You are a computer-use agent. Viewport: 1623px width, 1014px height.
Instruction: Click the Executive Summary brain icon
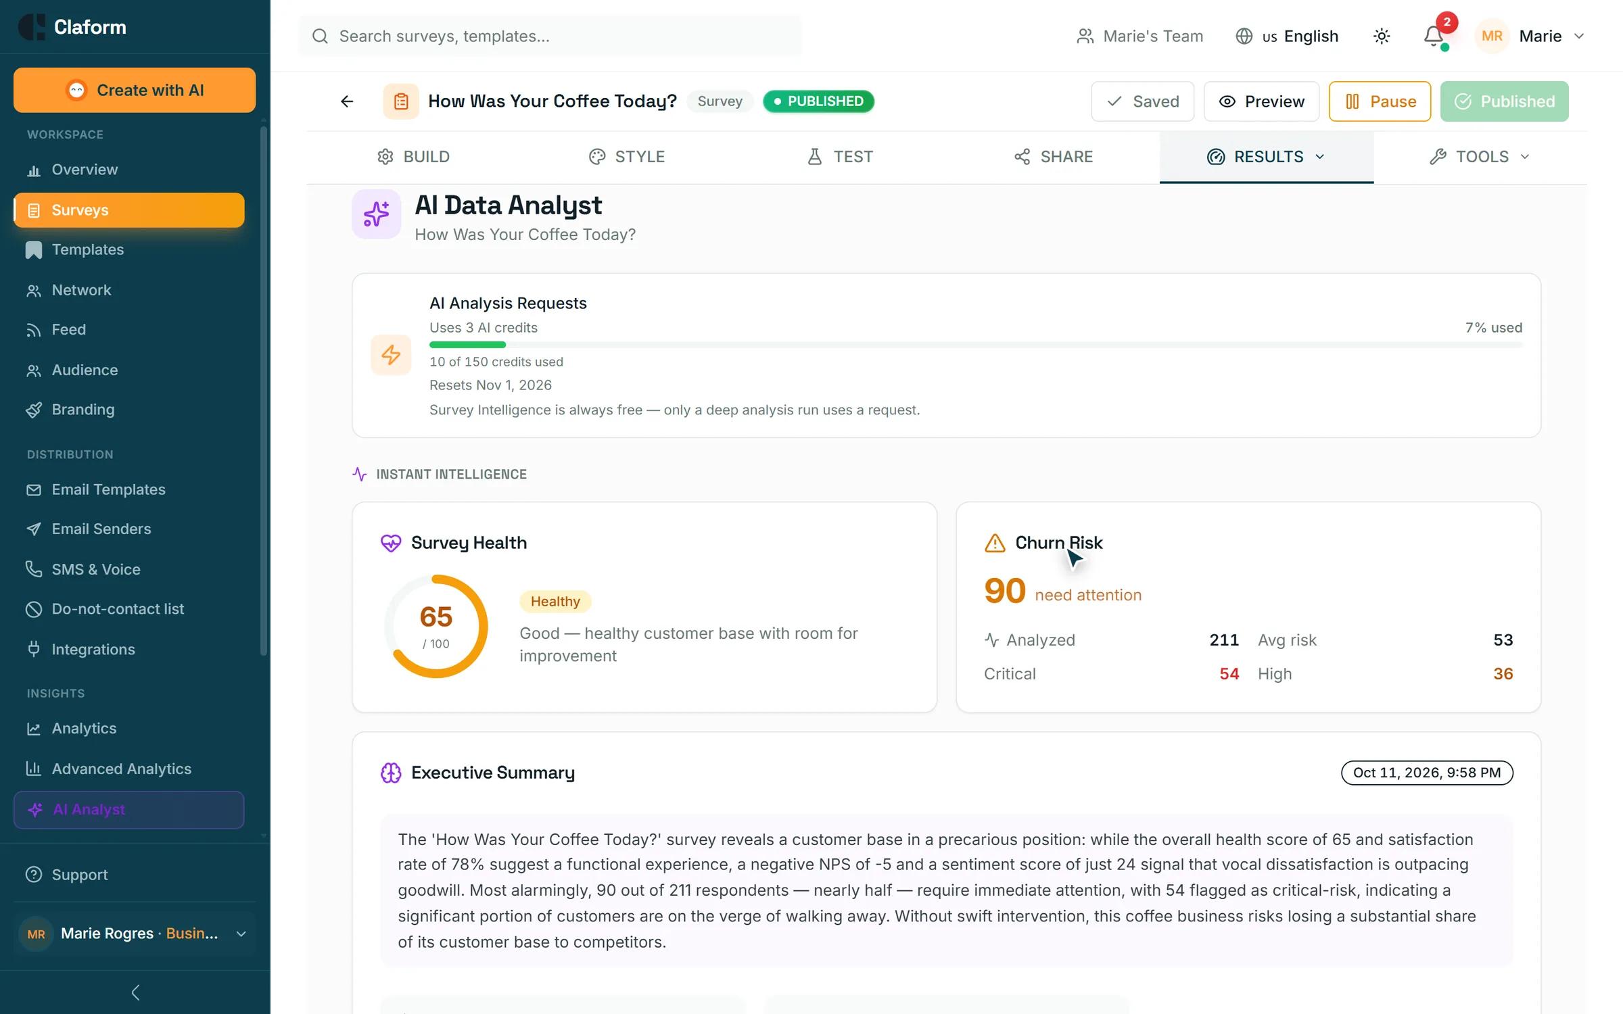[391, 773]
